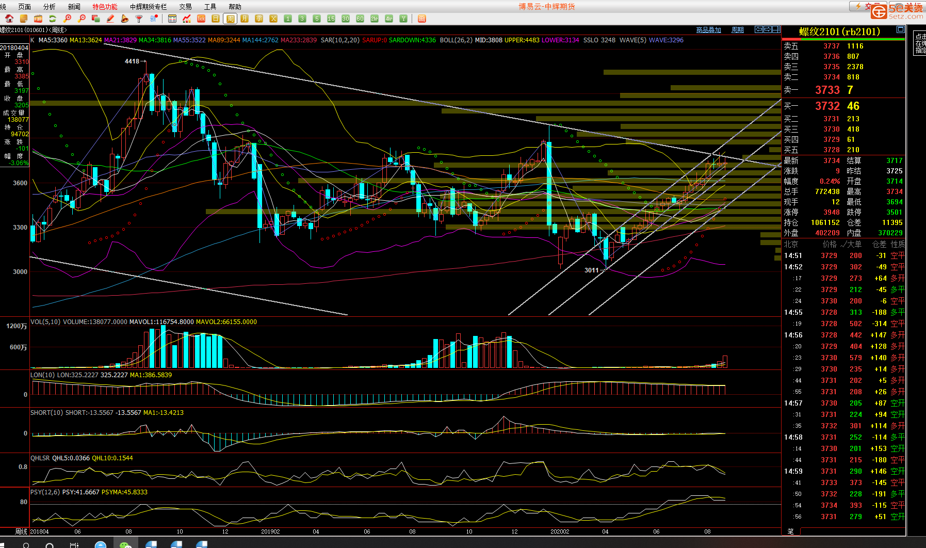Viewport: 926px width, 548px height.
Task: Open the 工具 menu
Action: [210, 7]
